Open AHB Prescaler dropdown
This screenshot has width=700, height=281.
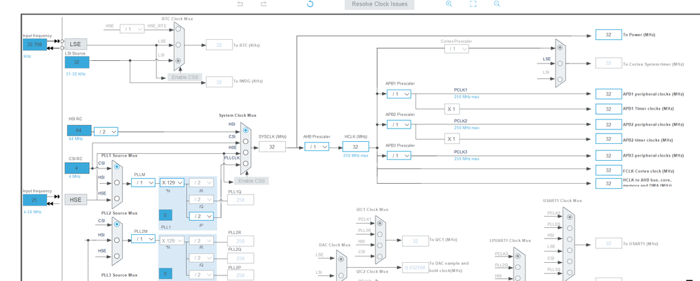click(317, 147)
